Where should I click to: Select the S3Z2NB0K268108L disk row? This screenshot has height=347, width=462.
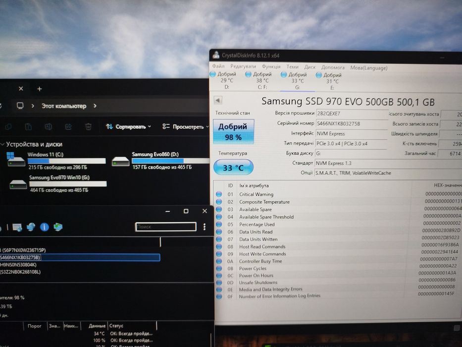pos(80,272)
